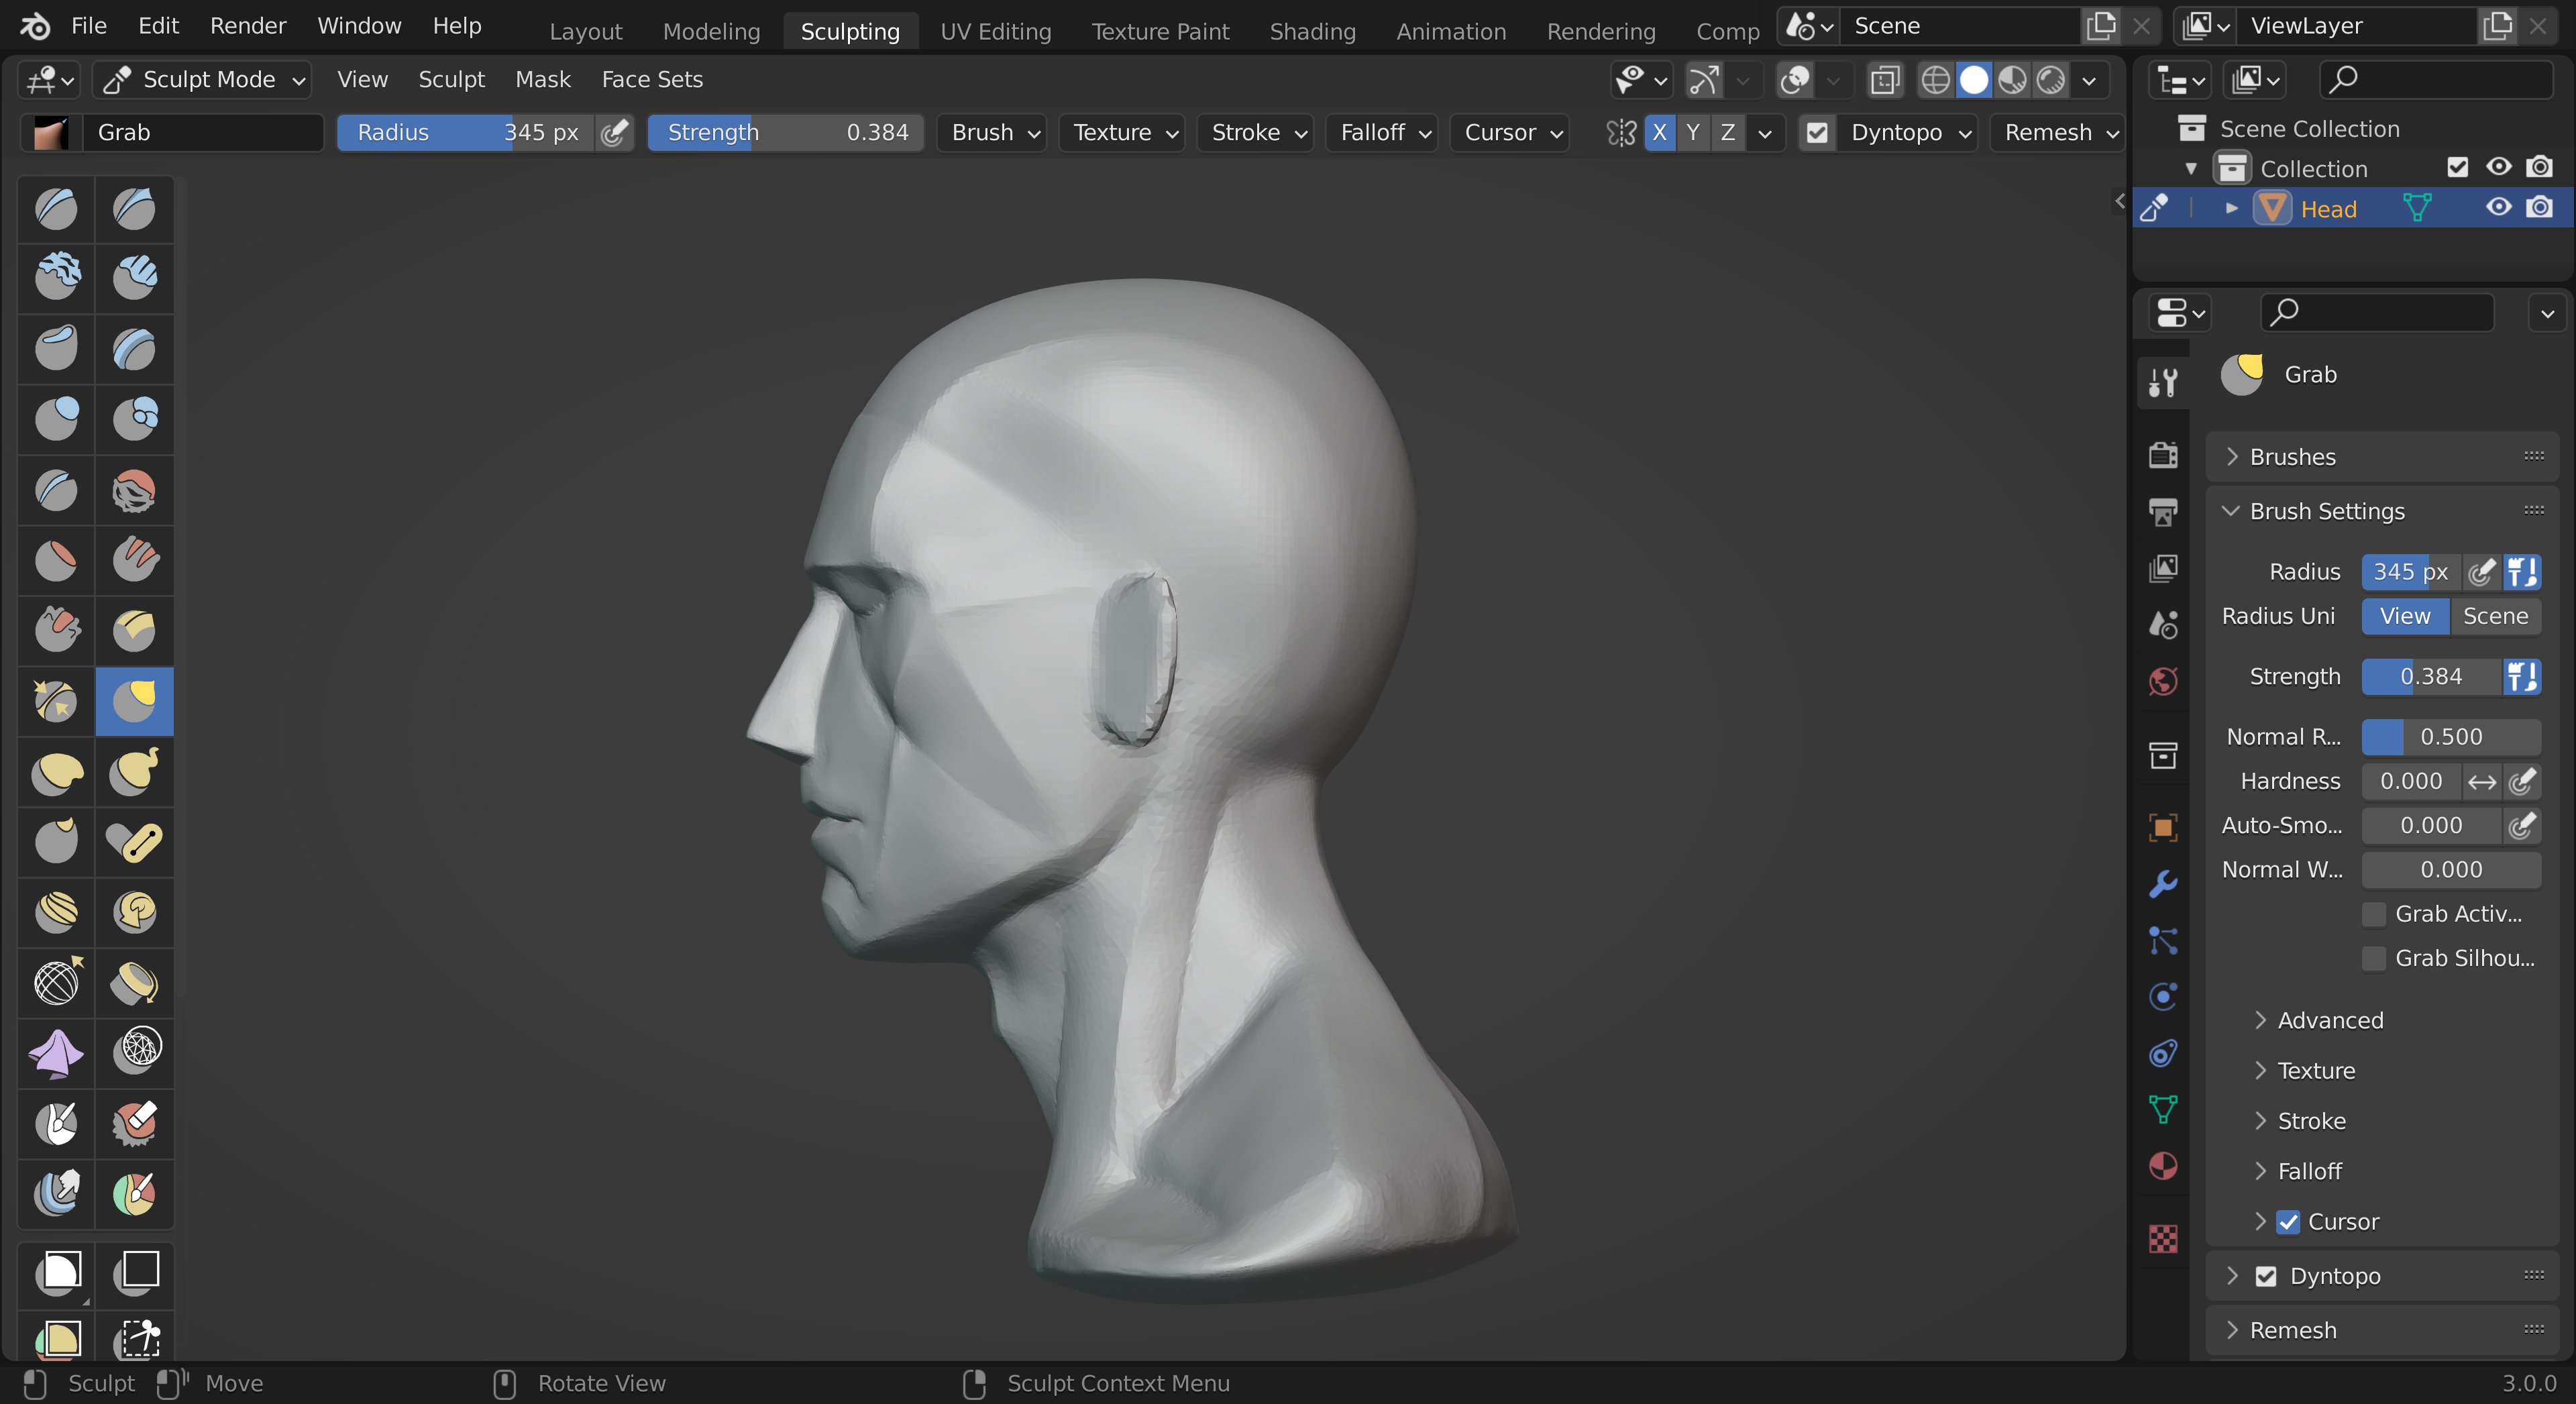2576x1404 pixels.
Task: Disable Dyntopo checkbox in header
Action: pyautogui.click(x=1817, y=132)
